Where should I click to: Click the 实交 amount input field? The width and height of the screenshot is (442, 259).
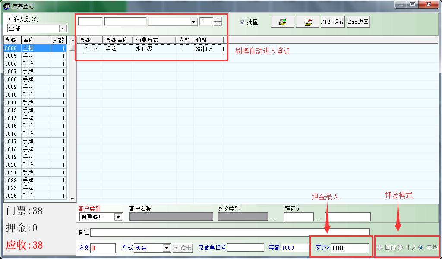350,248
